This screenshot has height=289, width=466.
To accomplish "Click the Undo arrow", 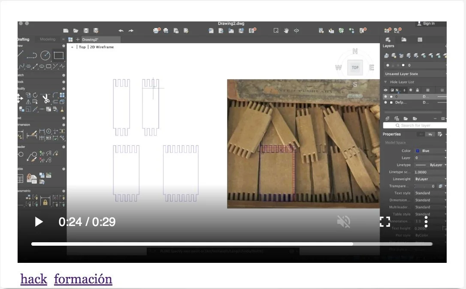I will pos(121,30).
